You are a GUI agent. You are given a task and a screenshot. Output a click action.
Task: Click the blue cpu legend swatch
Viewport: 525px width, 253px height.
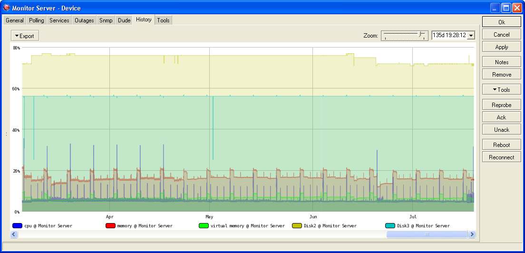coord(17,226)
